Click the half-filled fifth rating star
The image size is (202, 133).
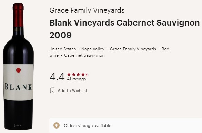88,74
